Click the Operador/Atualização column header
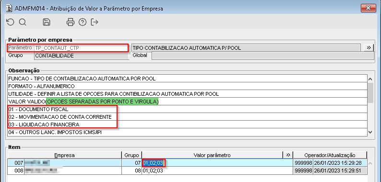This screenshot has height=182, width=381. (x=330, y=155)
